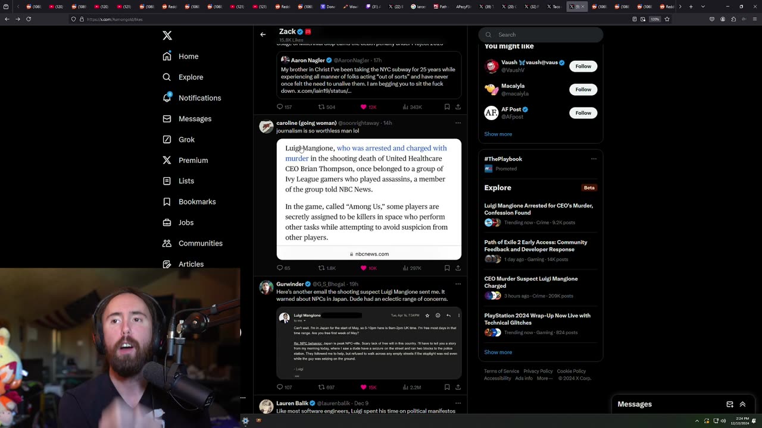Open caroline (going woman) profile name

(306, 123)
